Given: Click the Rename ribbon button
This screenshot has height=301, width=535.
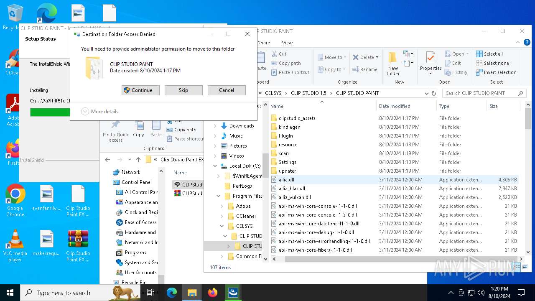Looking at the screenshot, I should 365,69.
